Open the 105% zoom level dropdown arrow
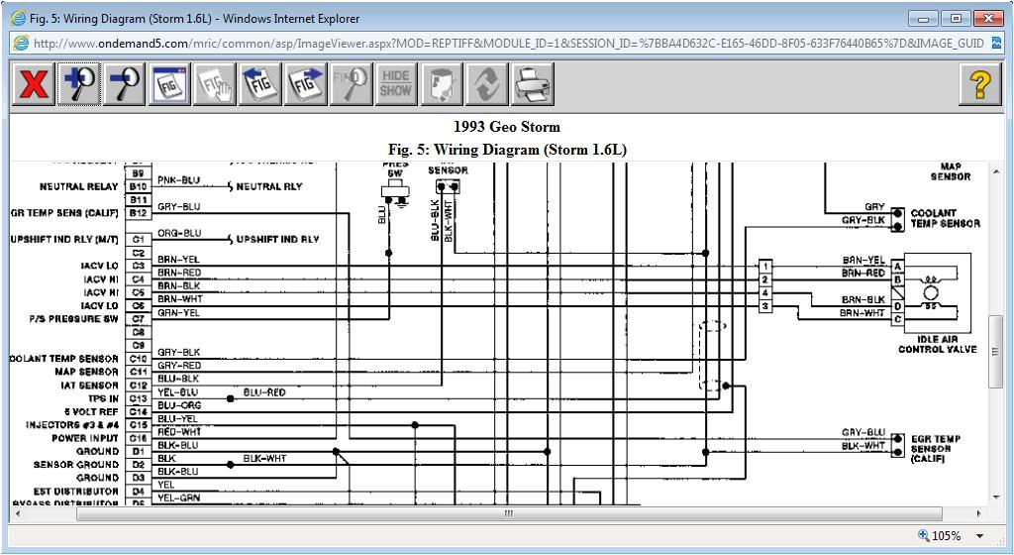 (979, 536)
